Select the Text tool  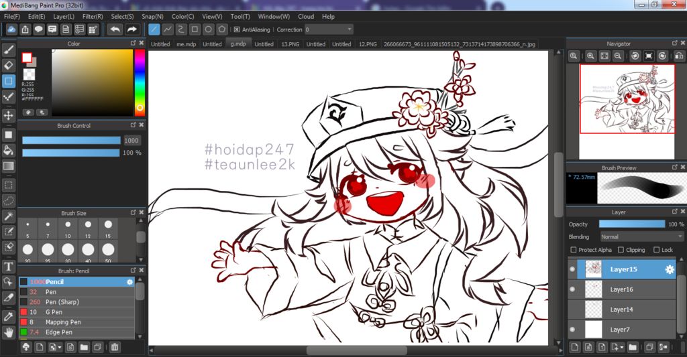click(8, 267)
